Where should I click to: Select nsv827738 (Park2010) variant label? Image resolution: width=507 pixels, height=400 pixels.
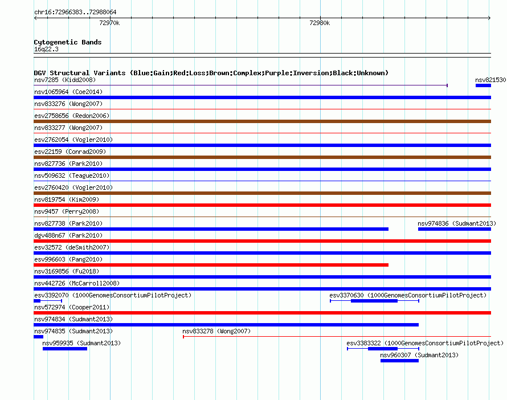[x=68, y=223]
